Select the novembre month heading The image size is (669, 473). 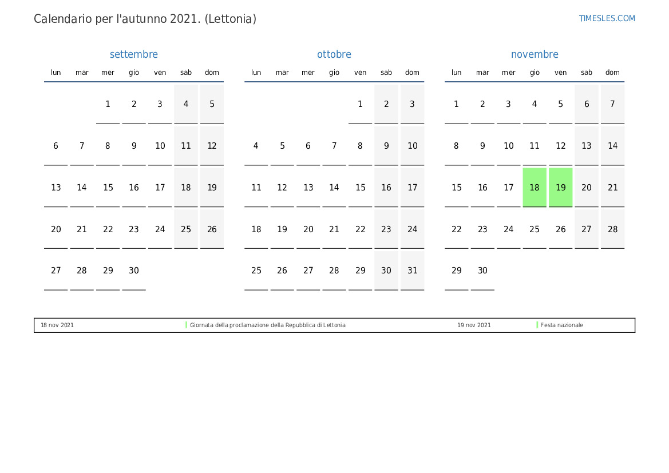[x=535, y=54]
